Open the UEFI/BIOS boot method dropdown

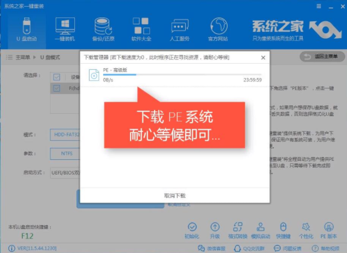[x=65, y=173]
